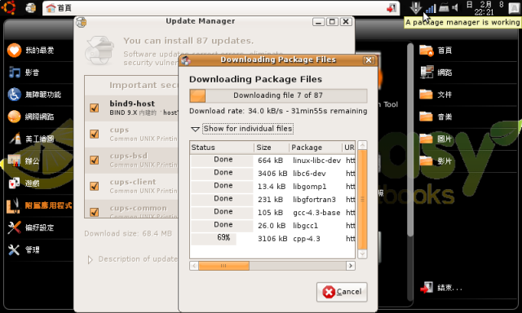
Task: Click the horizontal scrollbar thumb of file list
Action: tap(223, 266)
